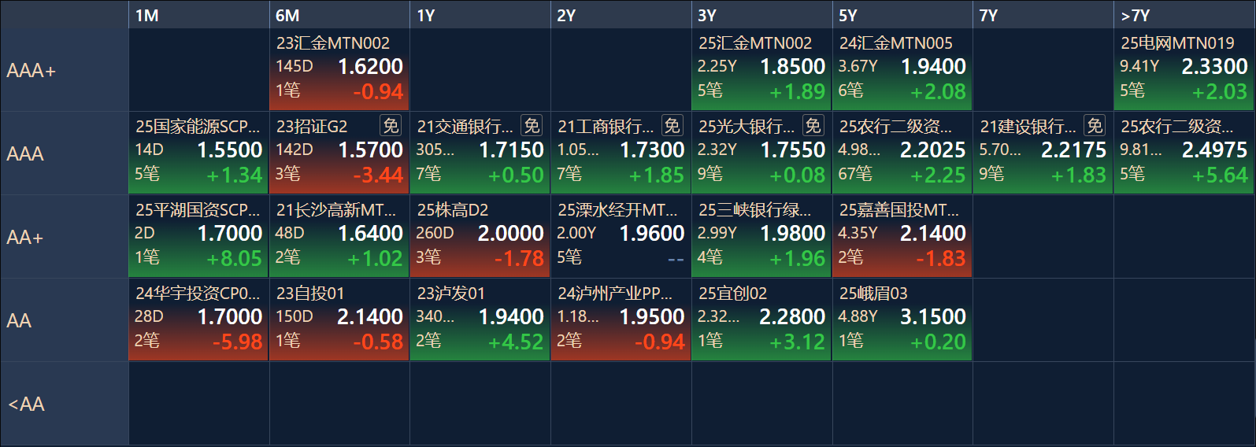1256x447 pixels.
Task: Select the 21建设银行 bond cell
Action: coord(1043,153)
